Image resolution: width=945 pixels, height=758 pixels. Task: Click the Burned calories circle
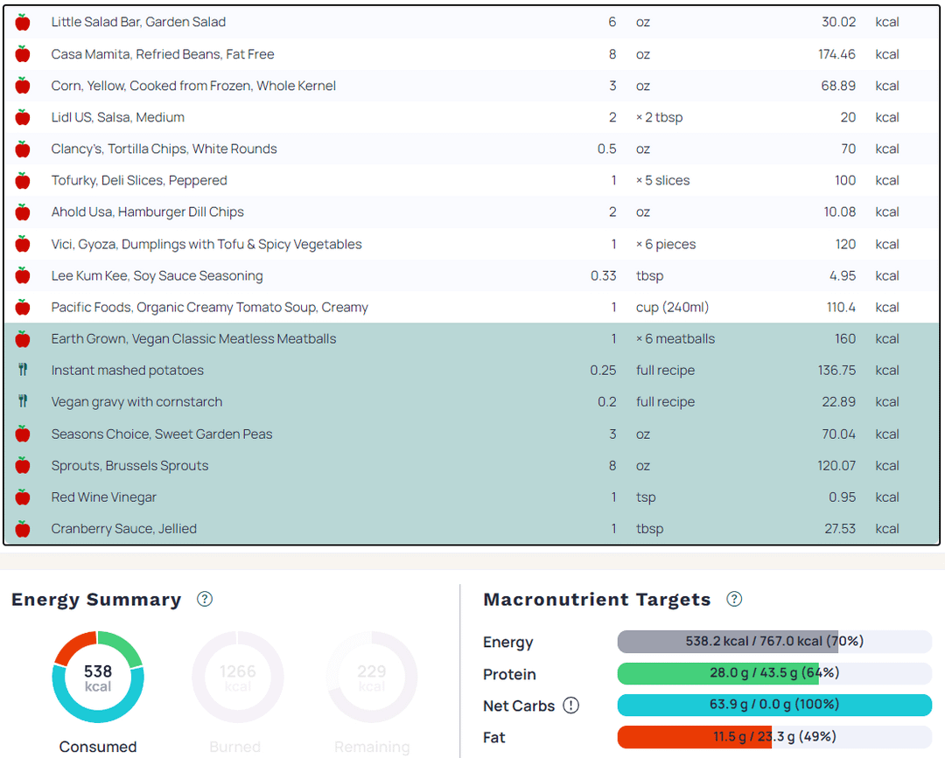237,676
